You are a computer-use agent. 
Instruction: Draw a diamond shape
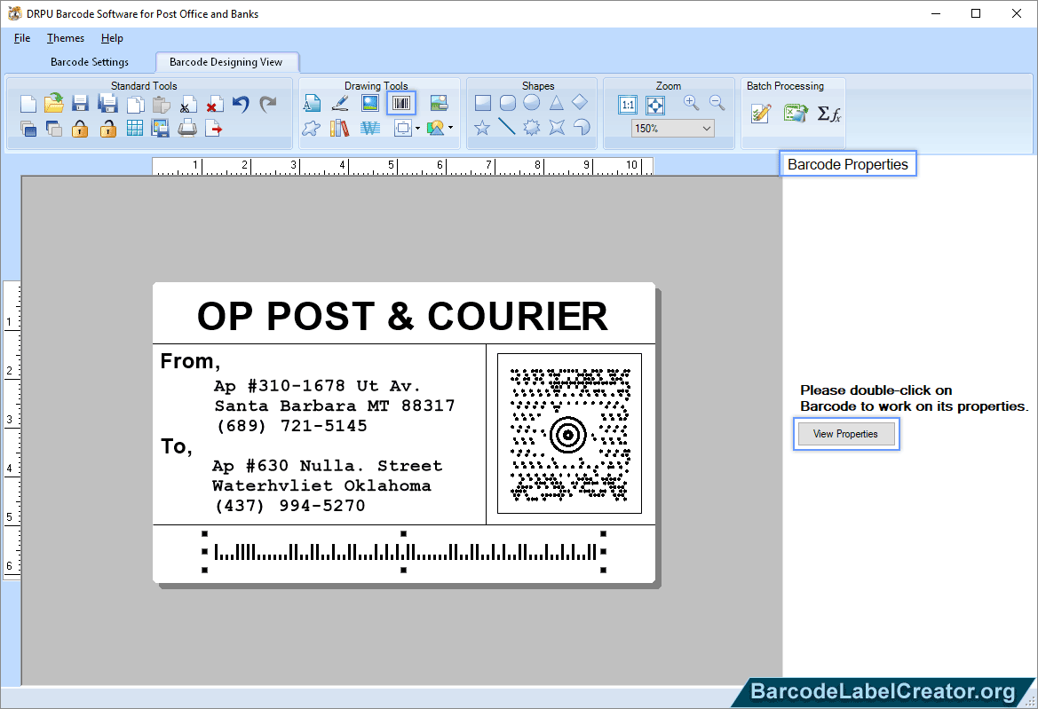click(580, 102)
